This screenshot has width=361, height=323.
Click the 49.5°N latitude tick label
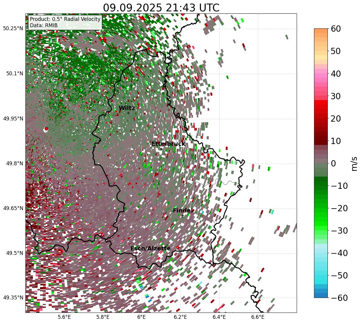click(14, 253)
